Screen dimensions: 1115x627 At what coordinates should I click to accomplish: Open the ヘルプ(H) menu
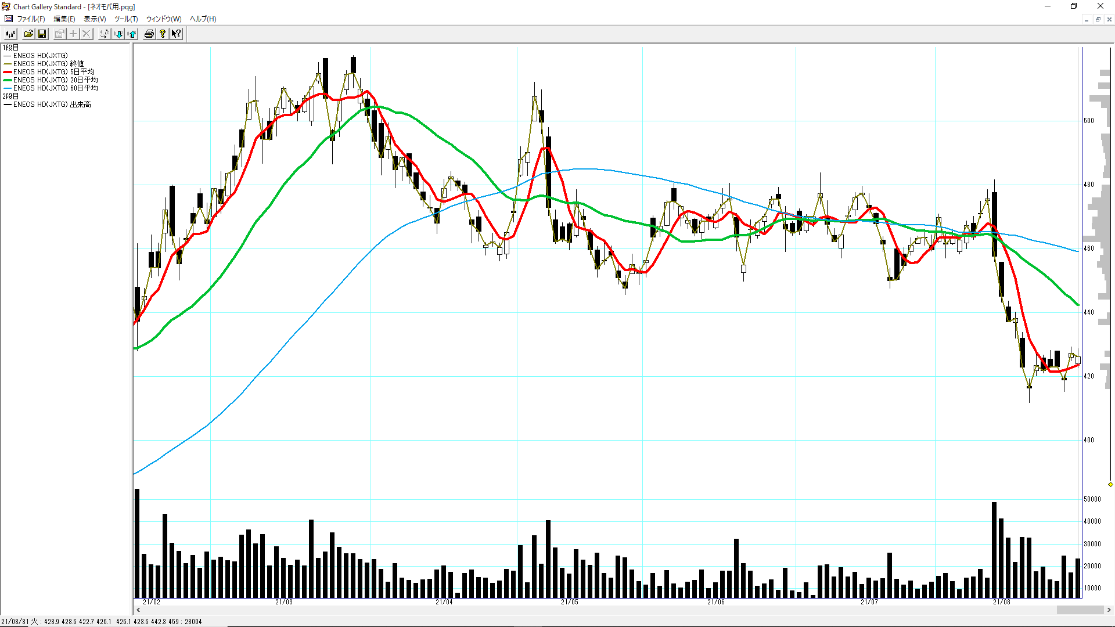pos(203,19)
